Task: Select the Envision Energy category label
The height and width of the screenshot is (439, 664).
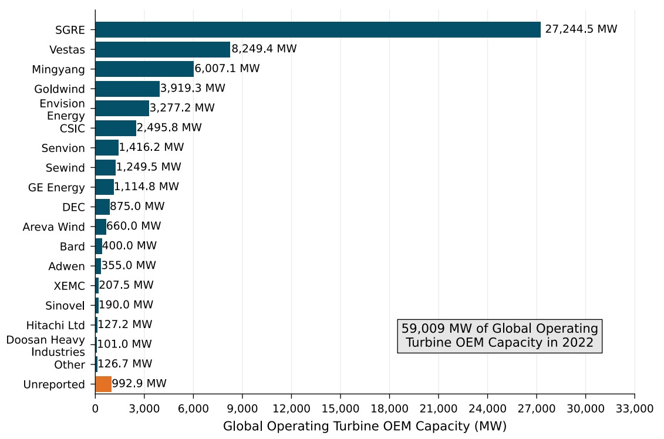Action: click(x=62, y=109)
